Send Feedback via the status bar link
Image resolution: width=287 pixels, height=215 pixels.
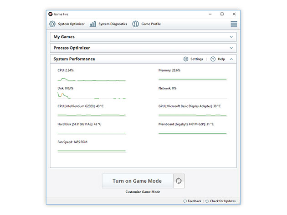[x=192, y=201]
